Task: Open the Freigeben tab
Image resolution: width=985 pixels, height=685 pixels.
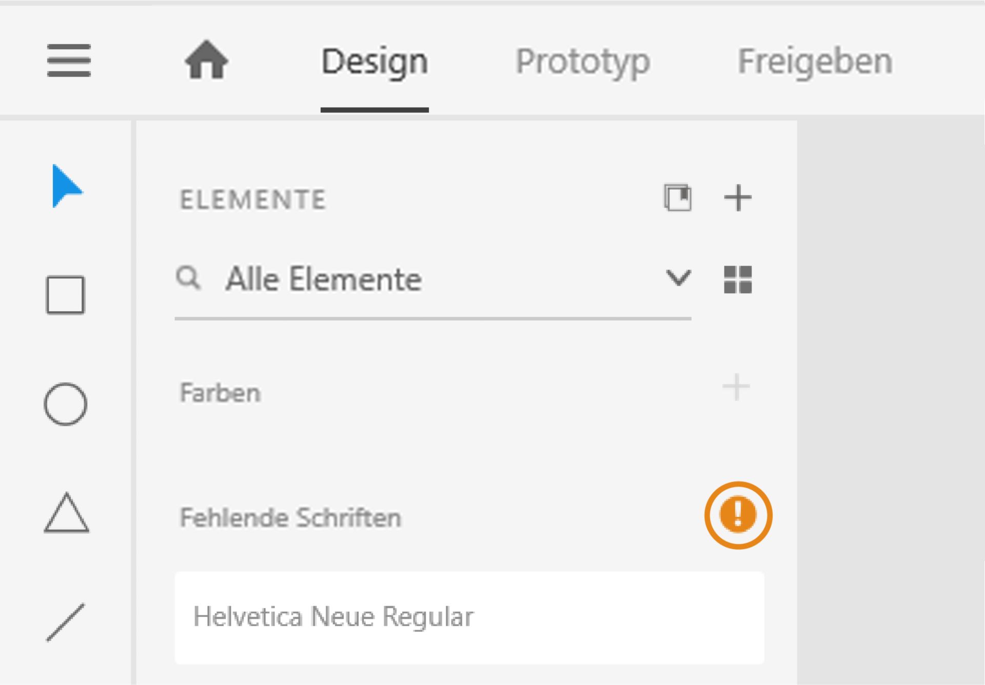Action: tap(813, 62)
